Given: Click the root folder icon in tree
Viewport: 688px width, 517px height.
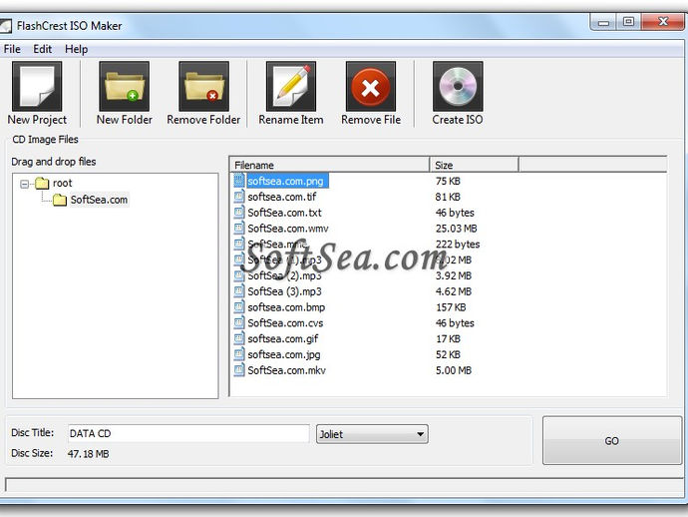Looking at the screenshot, I should 42,184.
